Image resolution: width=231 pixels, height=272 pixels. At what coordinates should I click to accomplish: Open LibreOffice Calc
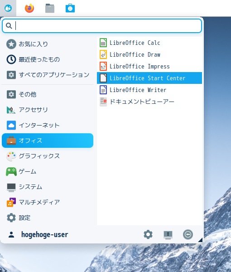click(x=149, y=43)
